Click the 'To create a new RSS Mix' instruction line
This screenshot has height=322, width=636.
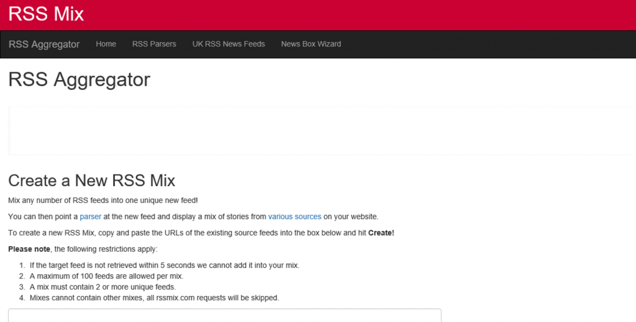point(186,233)
